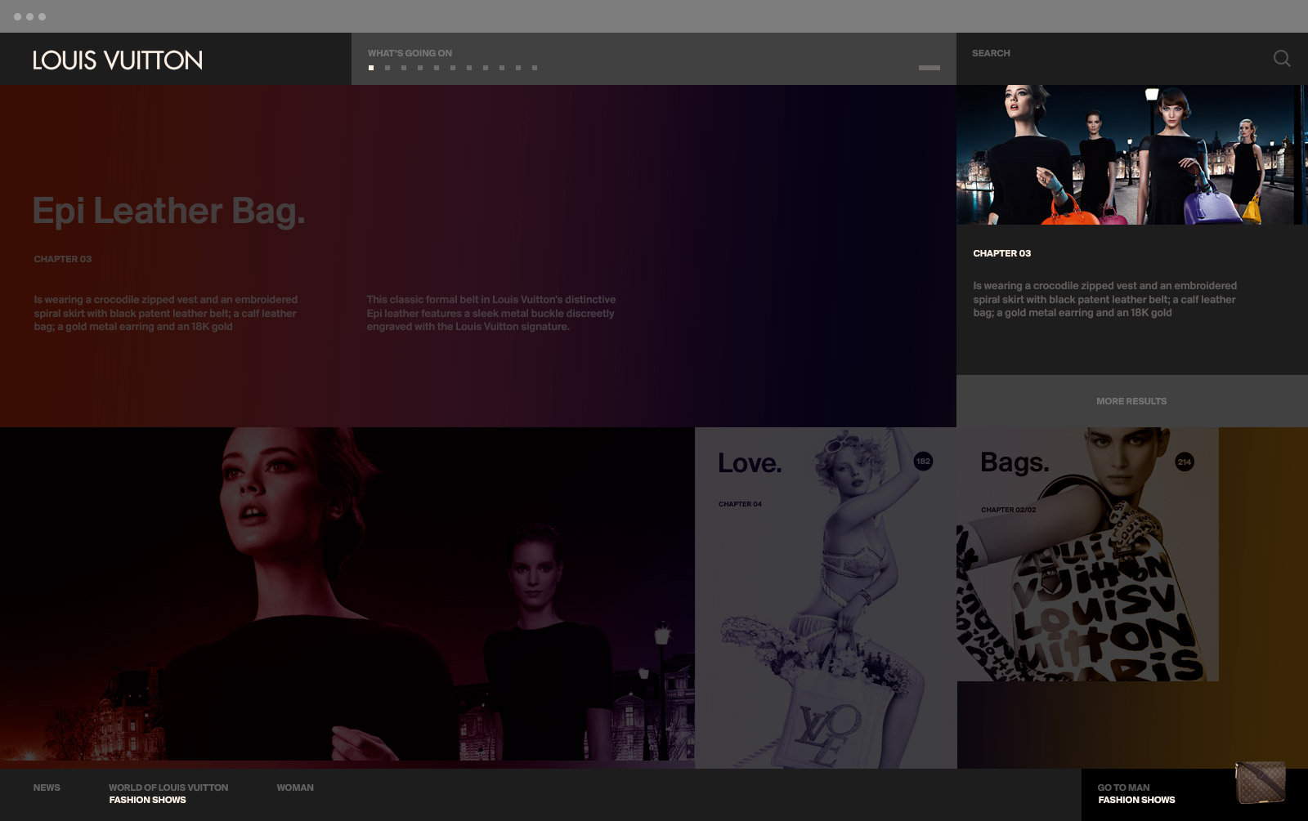Go to Man Fashion Shows link

tap(1136, 793)
